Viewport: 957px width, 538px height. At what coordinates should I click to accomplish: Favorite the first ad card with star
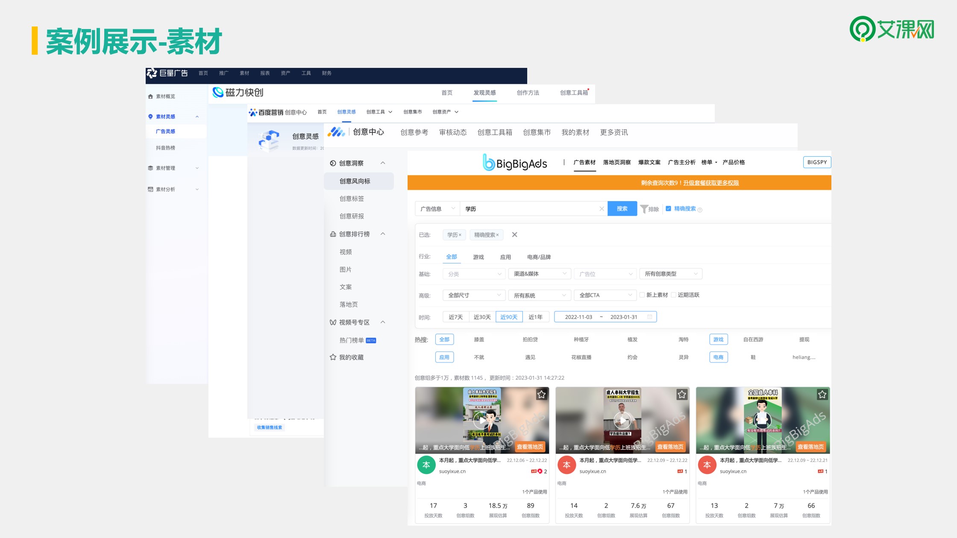coord(541,395)
